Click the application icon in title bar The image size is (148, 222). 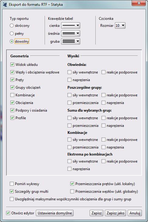click(5, 5)
